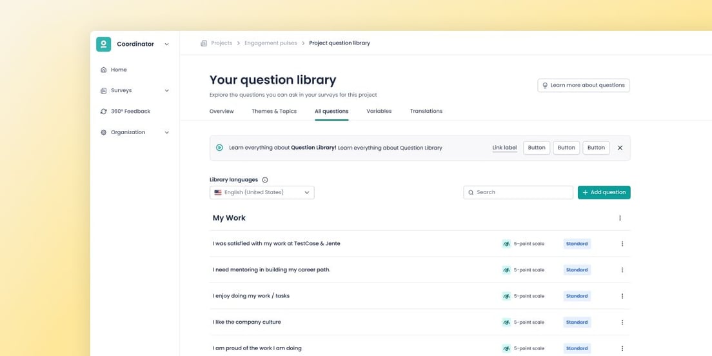Screen dimensions: 712x356
Task: Switch to the Themes & Topics tab
Action: pos(274,111)
